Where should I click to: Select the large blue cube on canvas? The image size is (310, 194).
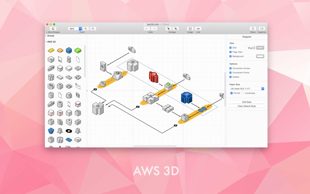[186, 98]
